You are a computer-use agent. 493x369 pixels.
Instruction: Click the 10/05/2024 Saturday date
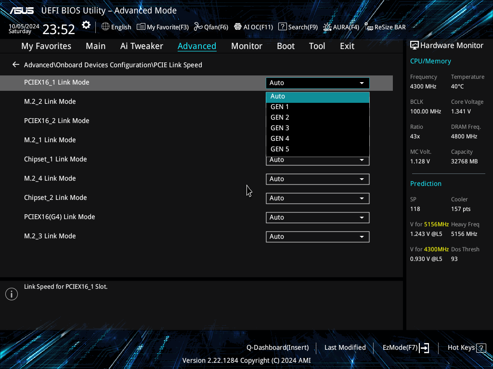(24, 28)
